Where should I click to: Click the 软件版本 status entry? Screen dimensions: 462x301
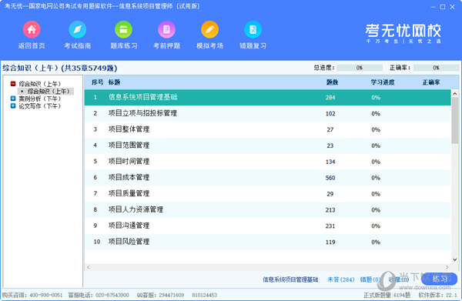click(437, 295)
